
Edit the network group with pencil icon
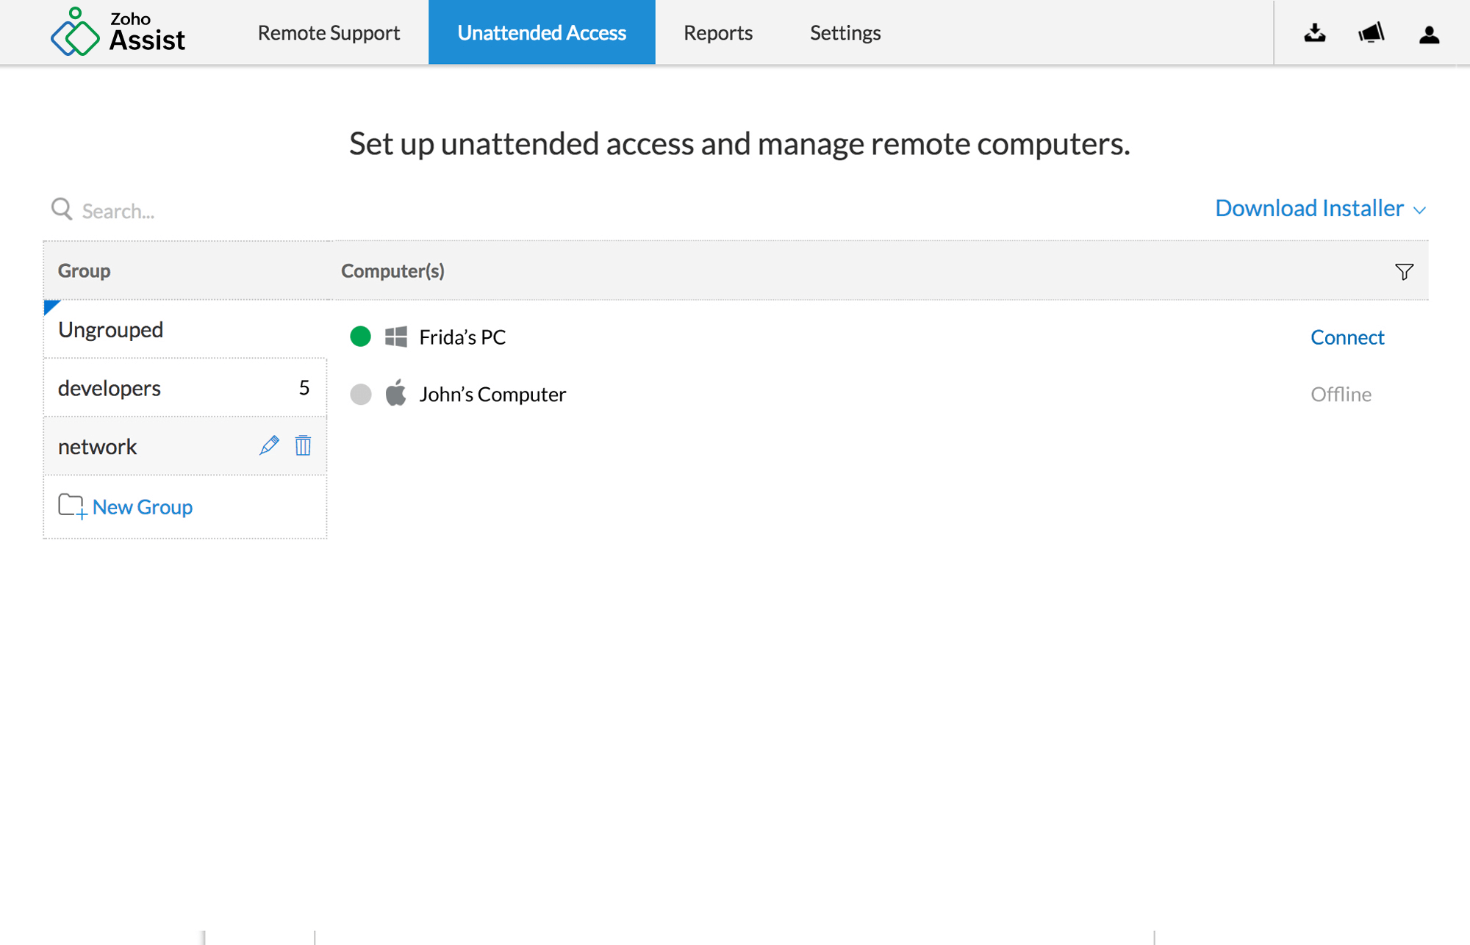[x=269, y=445]
